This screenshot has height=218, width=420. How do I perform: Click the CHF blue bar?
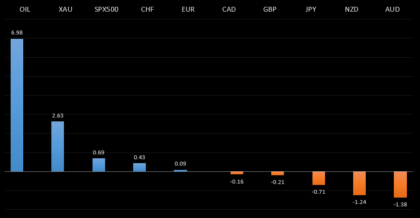140,167
